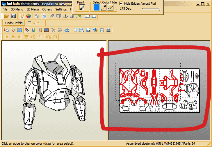212x147 pixels.
Task: Click the check corresponding face tool
Action: coord(33,30)
